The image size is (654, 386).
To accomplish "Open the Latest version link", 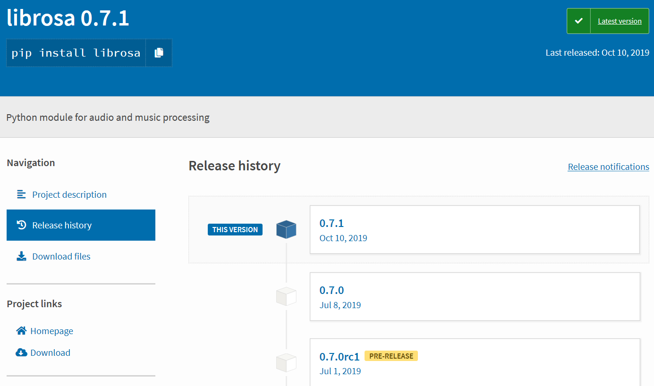I will click(620, 21).
